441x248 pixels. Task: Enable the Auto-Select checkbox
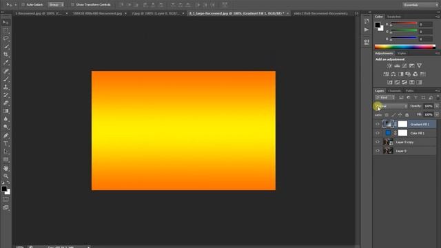pos(23,5)
